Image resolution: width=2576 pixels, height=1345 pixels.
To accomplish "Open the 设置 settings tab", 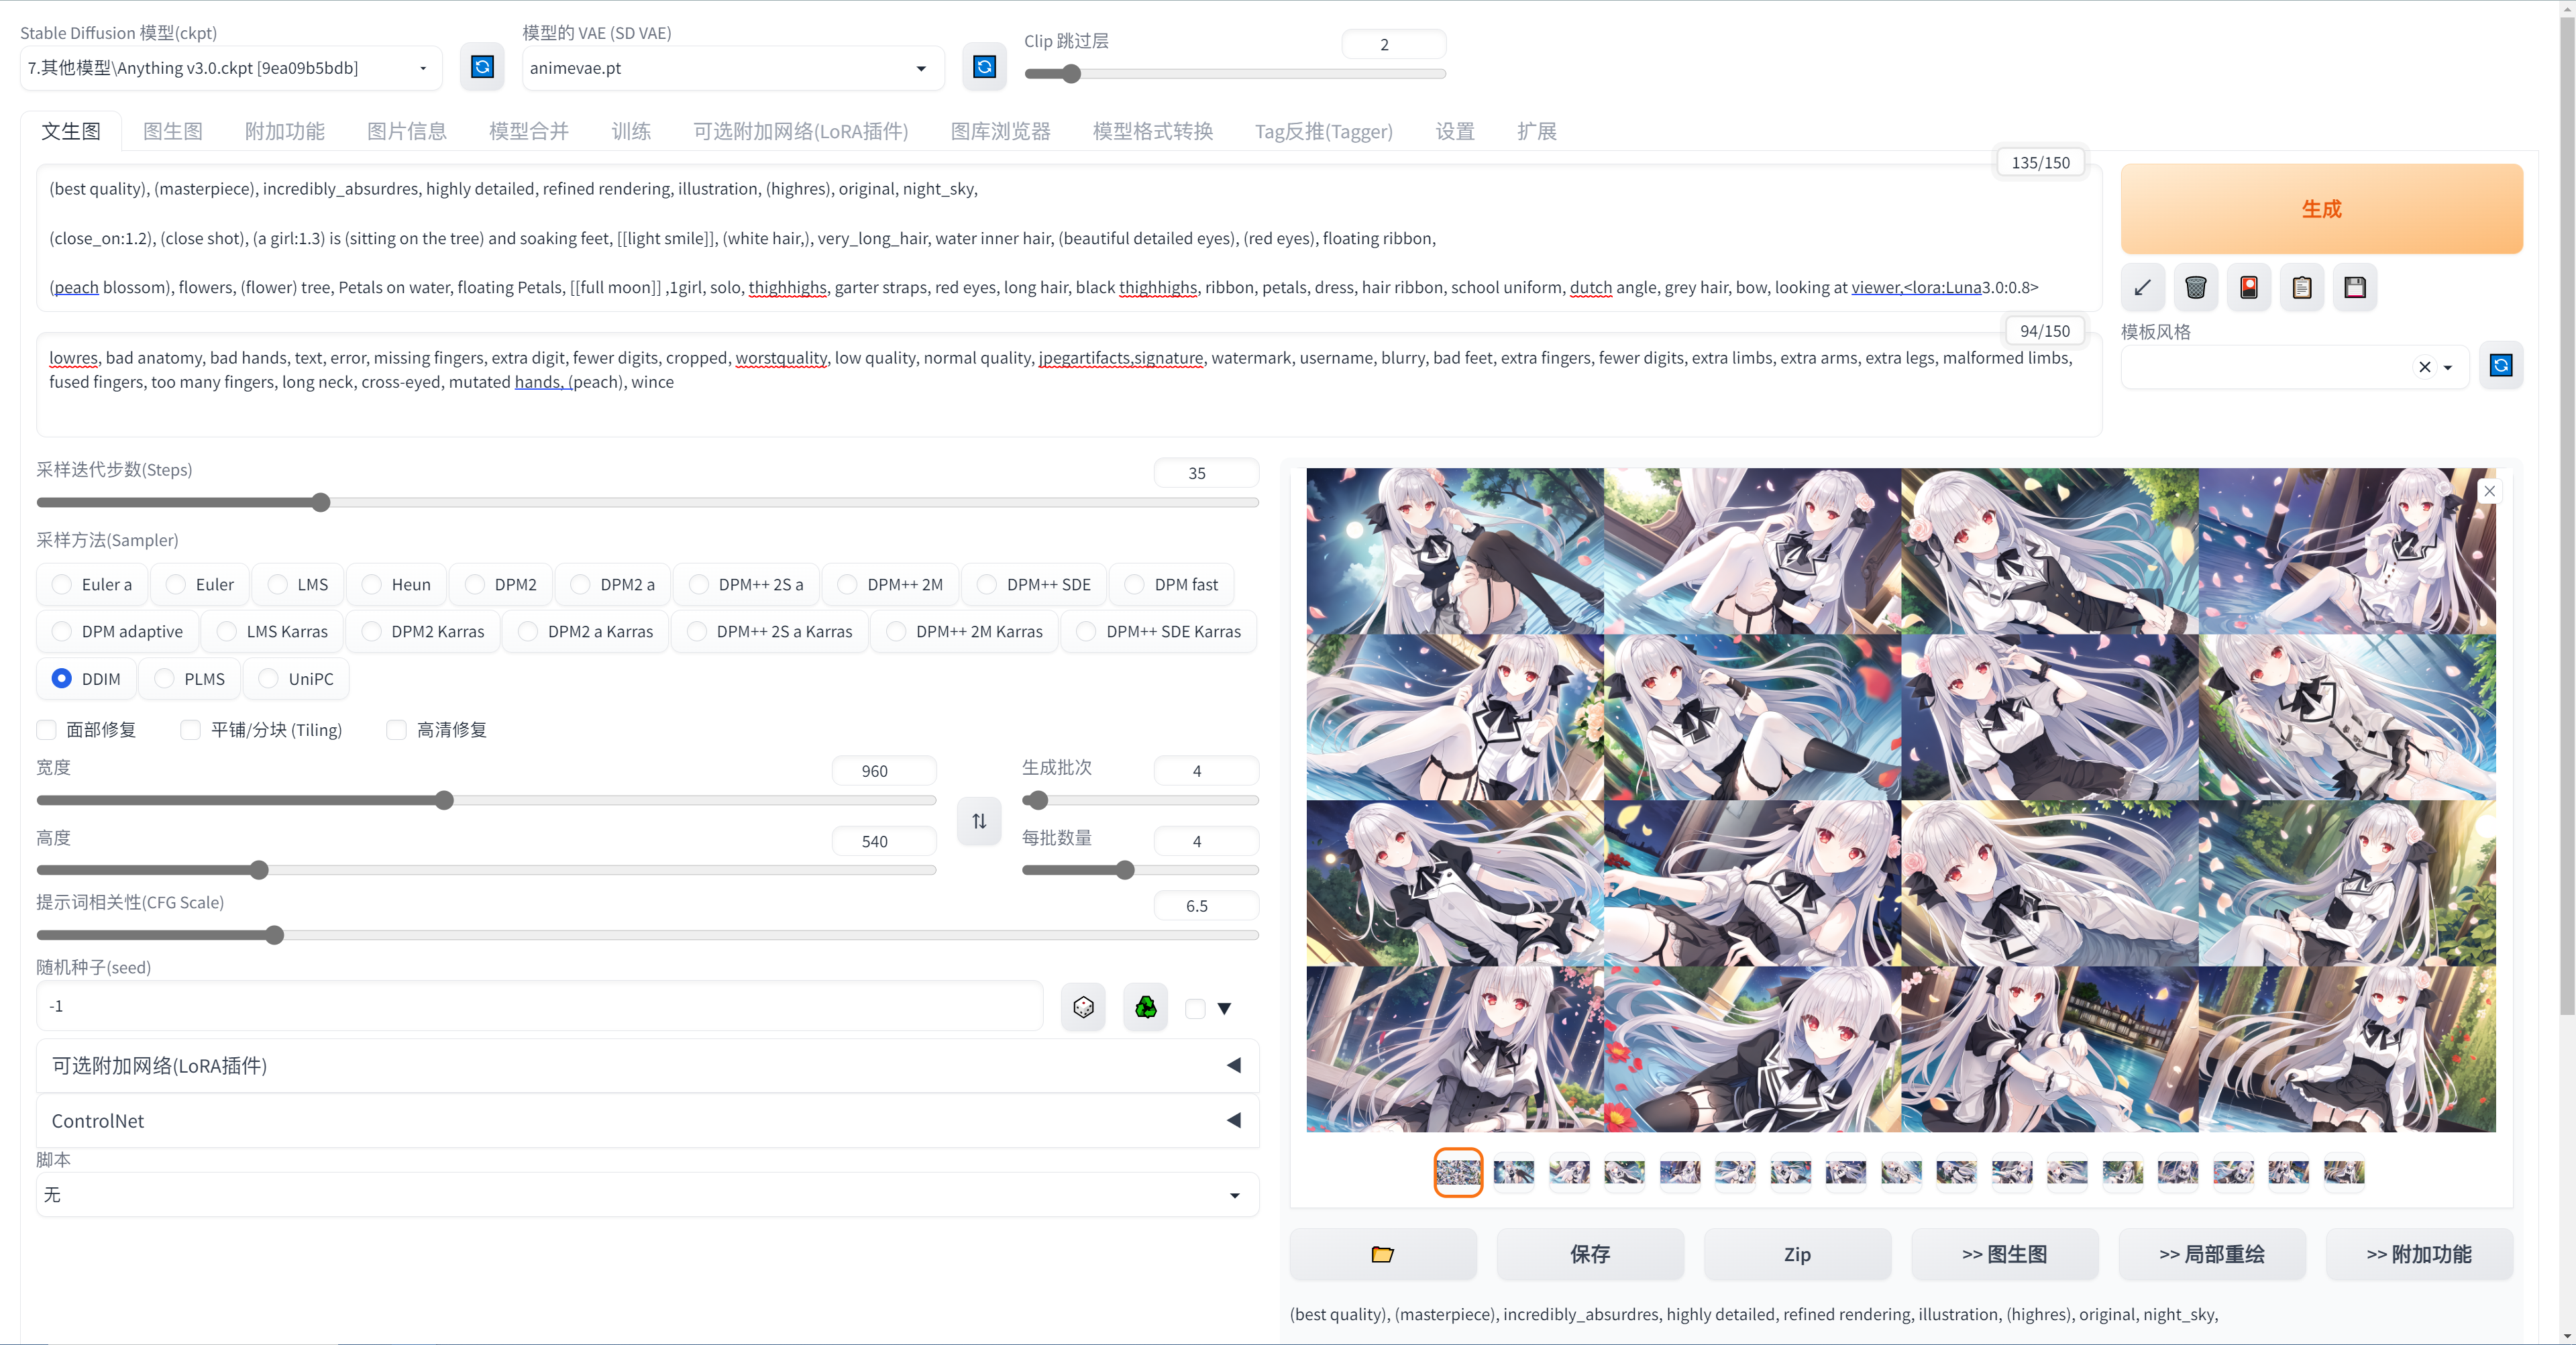I will (x=1454, y=131).
